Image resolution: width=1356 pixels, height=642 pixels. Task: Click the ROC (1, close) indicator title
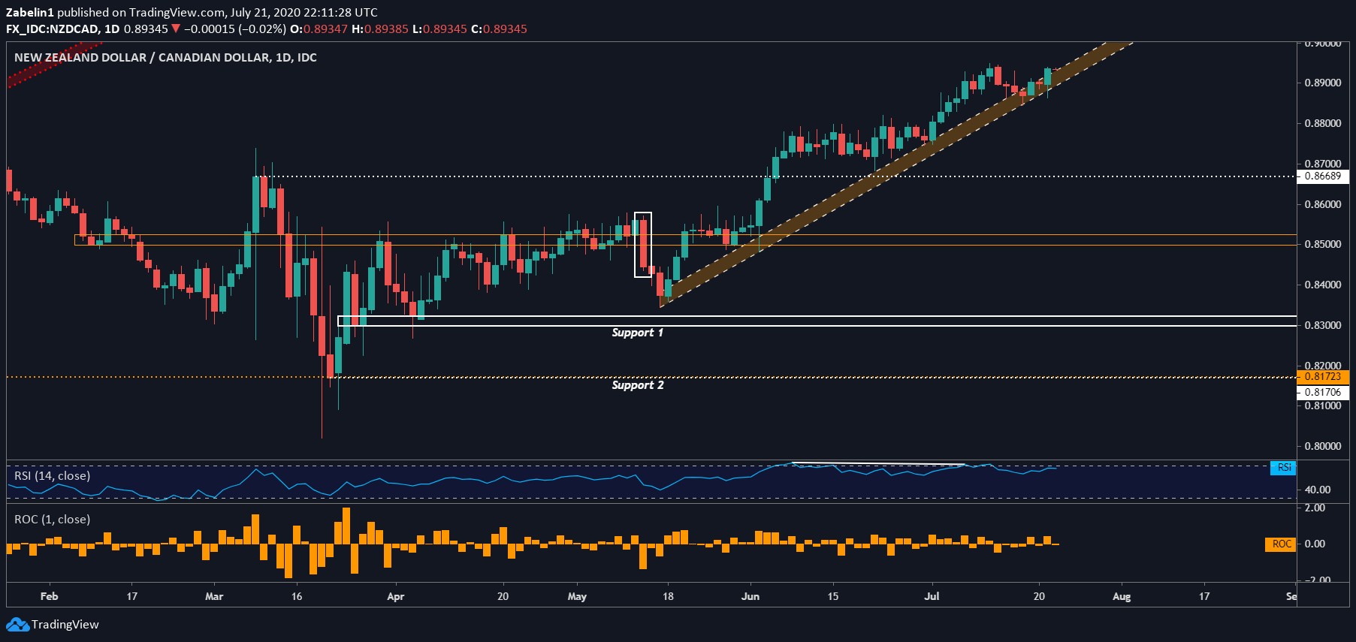[x=52, y=520]
